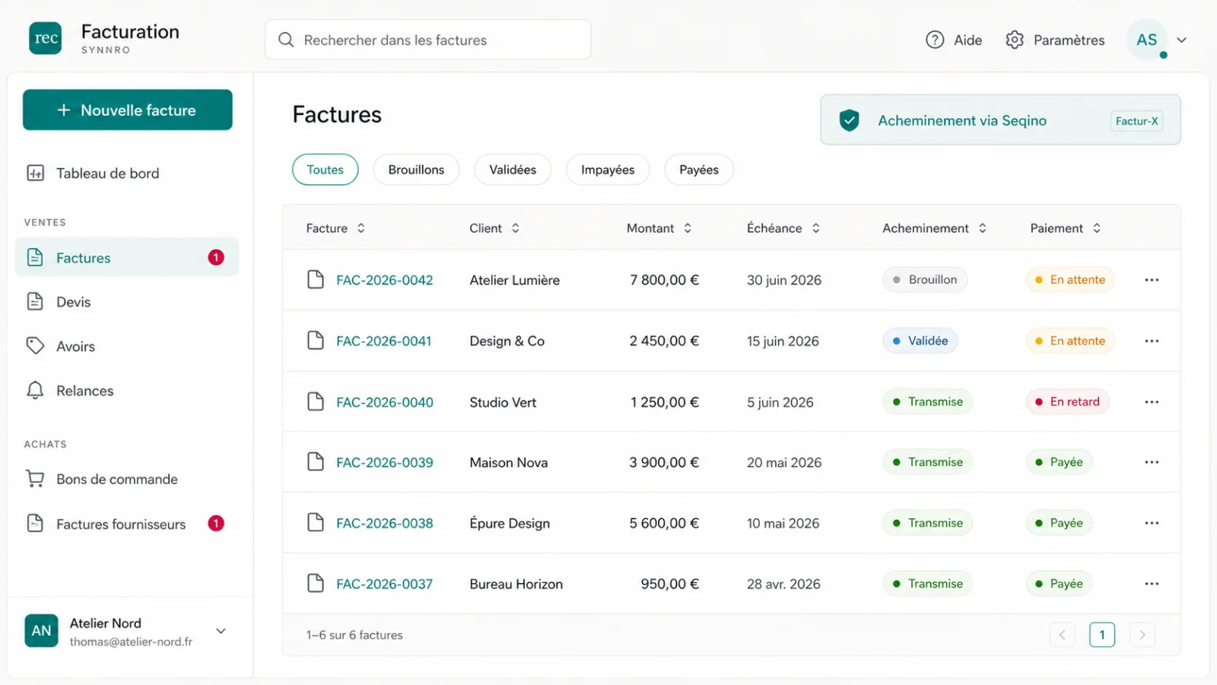Click the Avoirs tag icon
This screenshot has height=685, width=1217.
tap(35, 346)
